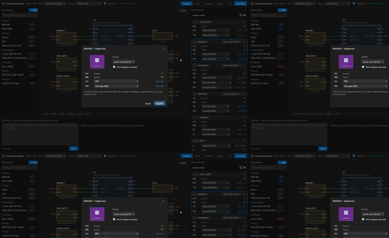
Task: Remove LED_1 via trash icon in Bağlantılar
Action: (x=244, y=141)
